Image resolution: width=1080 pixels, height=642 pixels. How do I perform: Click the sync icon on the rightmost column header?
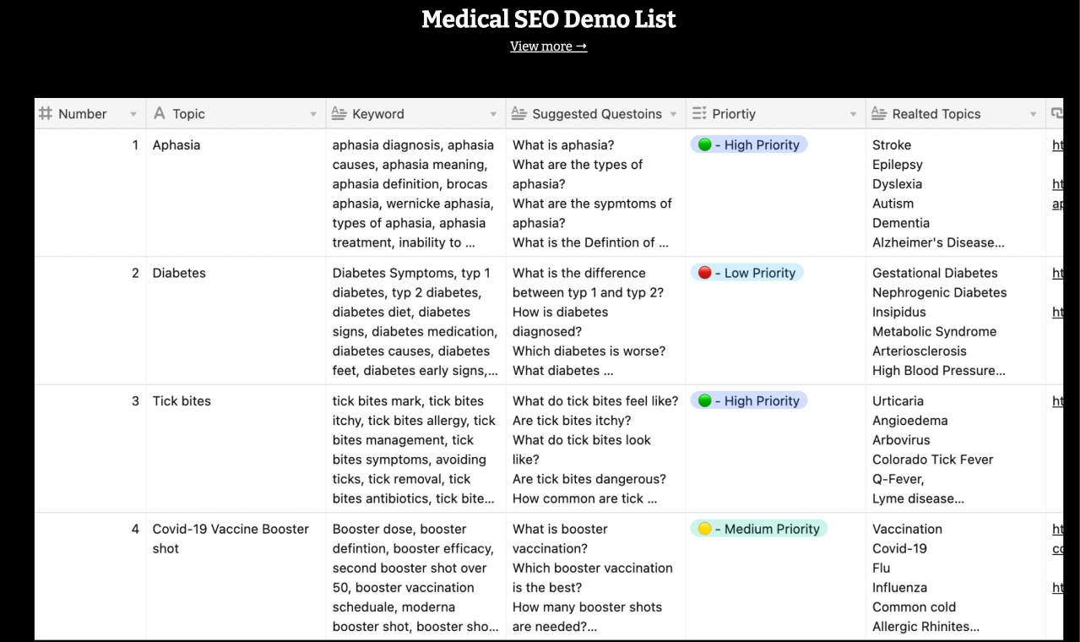point(1058,113)
